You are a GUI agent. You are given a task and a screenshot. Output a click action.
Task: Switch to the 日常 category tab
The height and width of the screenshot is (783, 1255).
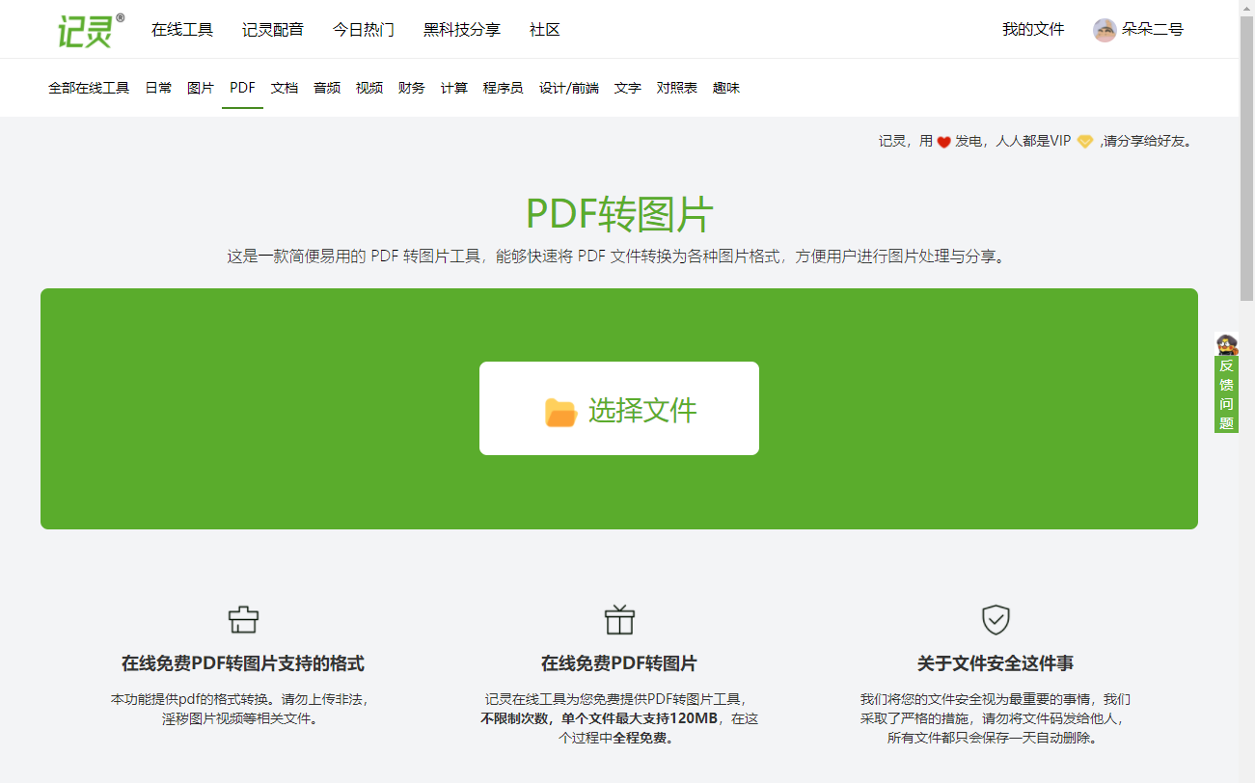click(x=158, y=88)
